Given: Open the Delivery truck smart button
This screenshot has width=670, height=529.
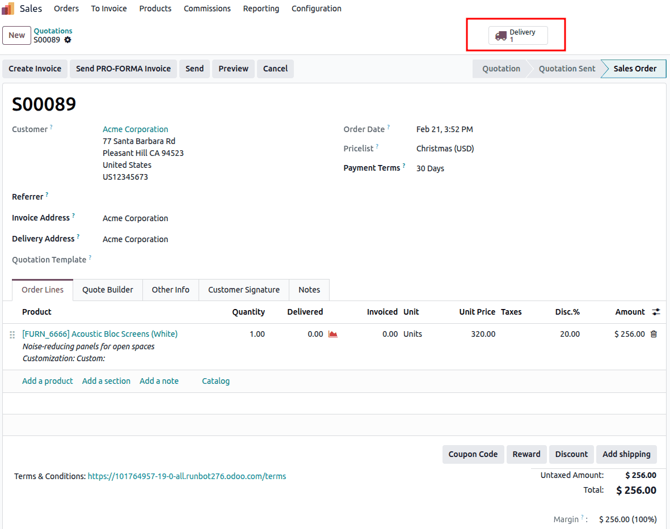Looking at the screenshot, I should point(518,36).
